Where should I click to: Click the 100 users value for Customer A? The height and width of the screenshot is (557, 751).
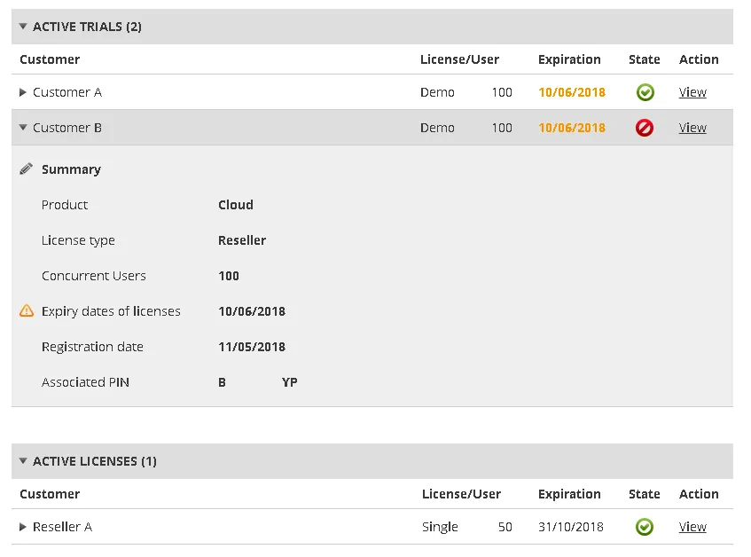tap(502, 92)
